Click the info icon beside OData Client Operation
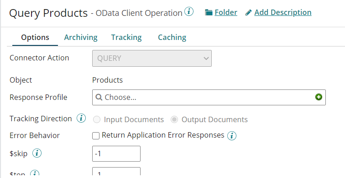The image size is (345, 178). pyautogui.click(x=189, y=12)
